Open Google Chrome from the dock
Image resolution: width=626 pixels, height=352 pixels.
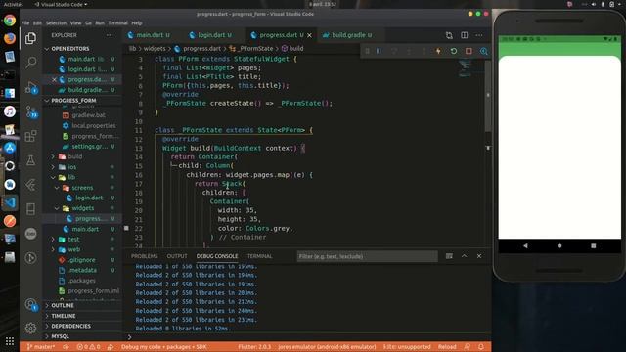click(10, 21)
